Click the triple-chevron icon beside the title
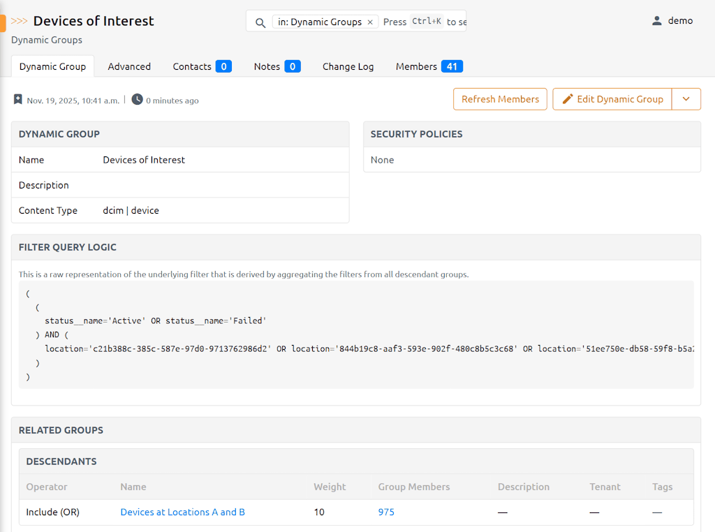Screen dimensions: 715x532 point(20,21)
